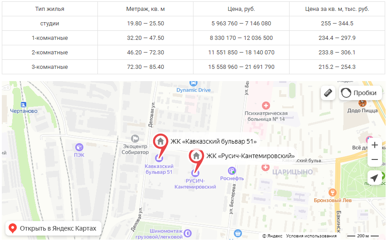
Task: Open Условия использования link
Action: (311, 236)
